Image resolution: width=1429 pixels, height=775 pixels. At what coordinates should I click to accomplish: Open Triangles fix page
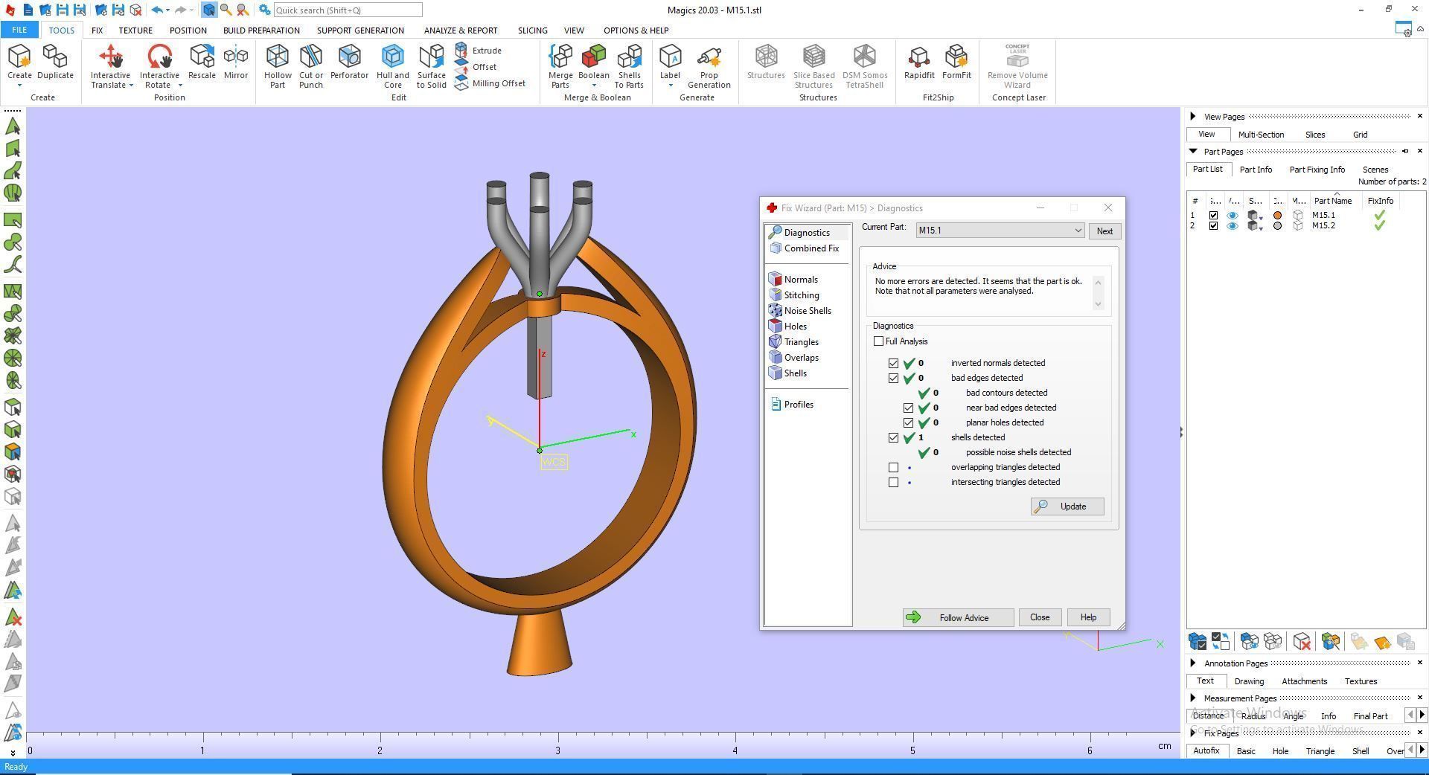click(801, 342)
